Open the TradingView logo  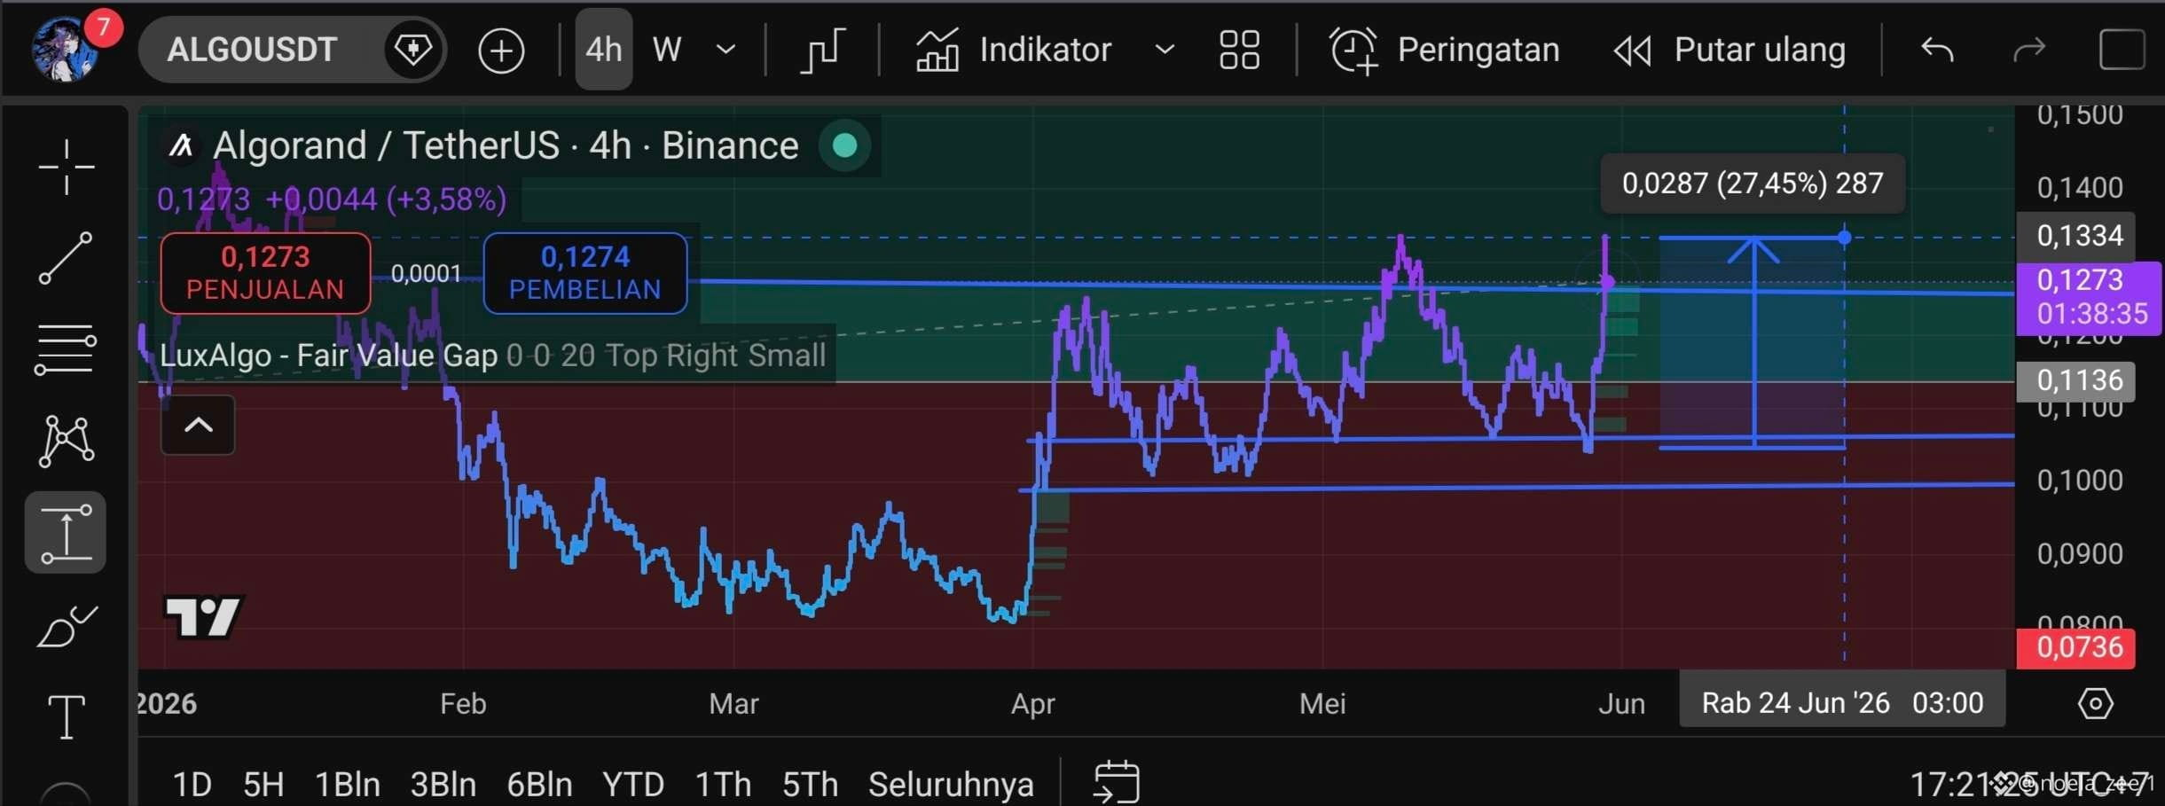click(203, 616)
